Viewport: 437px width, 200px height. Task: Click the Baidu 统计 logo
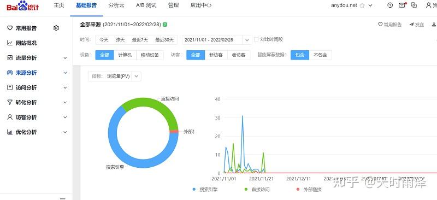[x=23, y=5]
